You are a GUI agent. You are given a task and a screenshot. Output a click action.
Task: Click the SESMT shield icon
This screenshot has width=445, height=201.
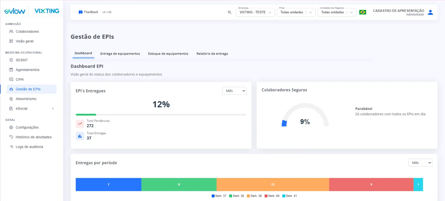(x=11, y=60)
